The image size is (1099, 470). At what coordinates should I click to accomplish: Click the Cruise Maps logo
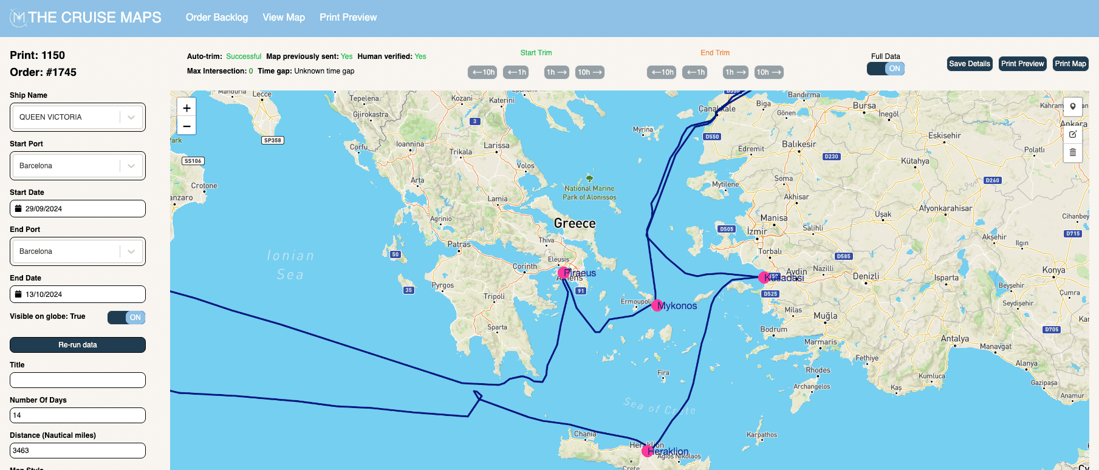(x=86, y=18)
